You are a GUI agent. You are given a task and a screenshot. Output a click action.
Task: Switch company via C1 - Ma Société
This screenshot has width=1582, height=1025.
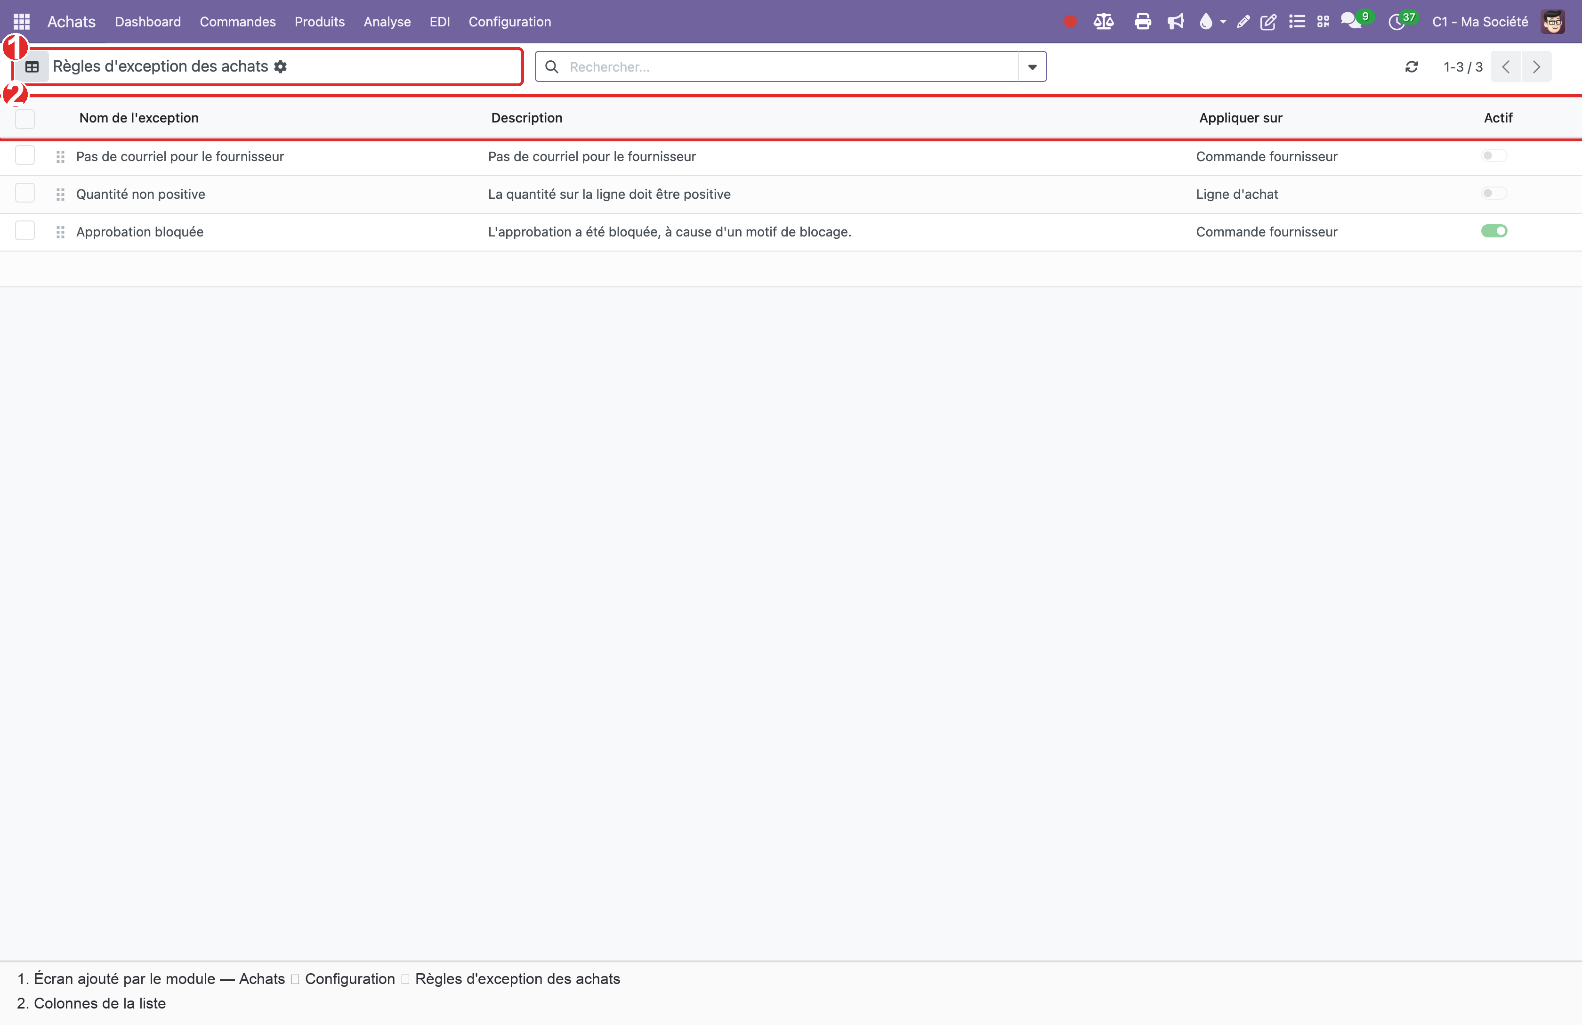1480,21
